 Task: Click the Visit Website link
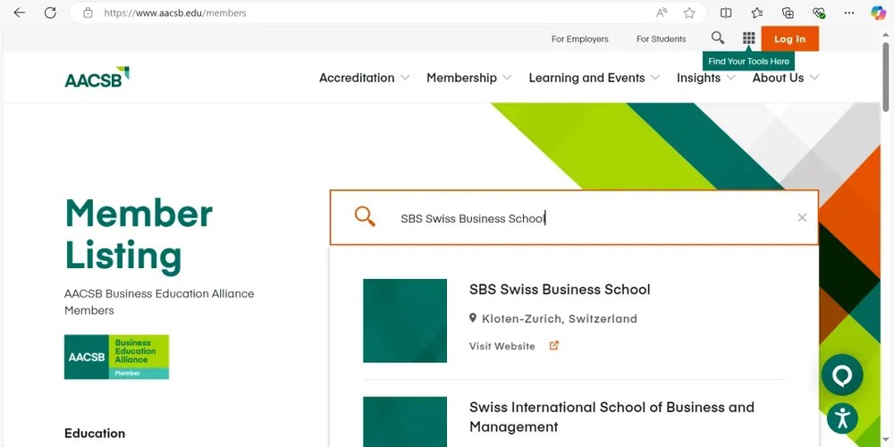pyautogui.click(x=502, y=346)
